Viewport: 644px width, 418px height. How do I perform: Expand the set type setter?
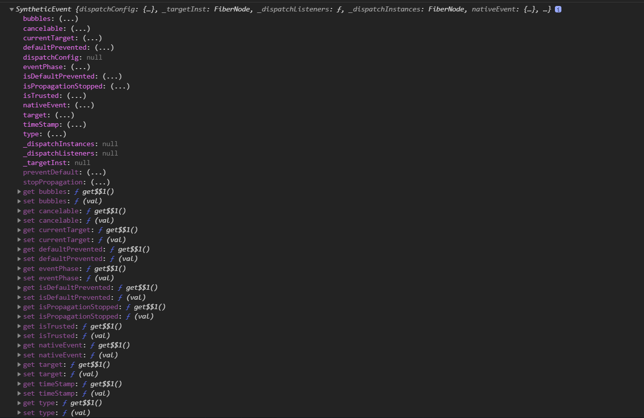[19, 413]
